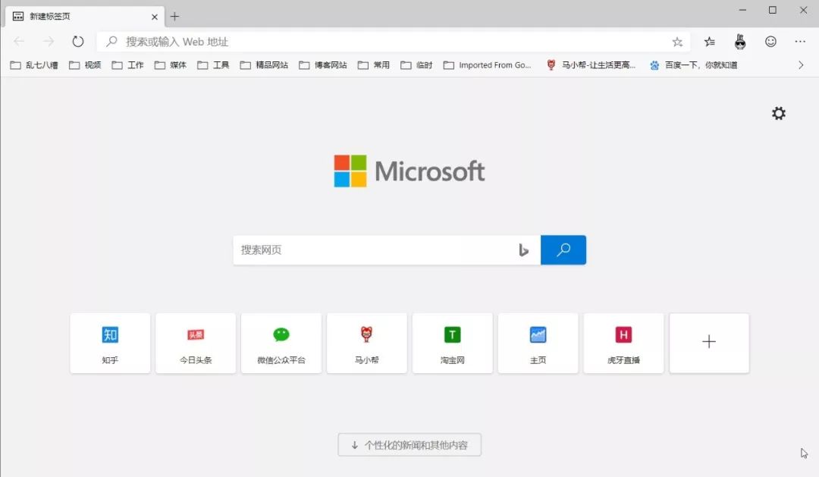Click the Bing logo in search box

[523, 250]
